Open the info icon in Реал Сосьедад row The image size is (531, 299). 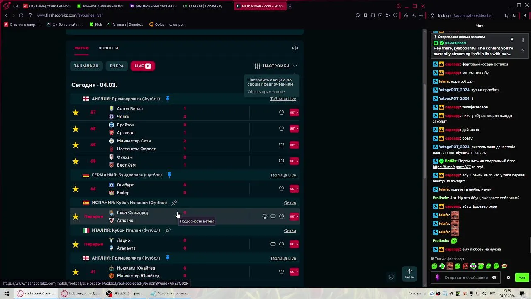(x=265, y=216)
